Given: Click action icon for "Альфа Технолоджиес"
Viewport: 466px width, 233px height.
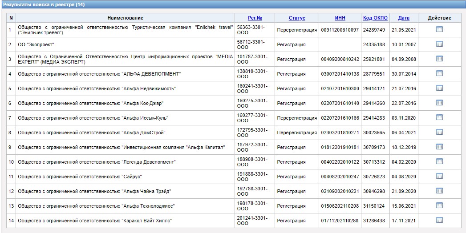Looking at the screenshot, I should click(439, 205).
